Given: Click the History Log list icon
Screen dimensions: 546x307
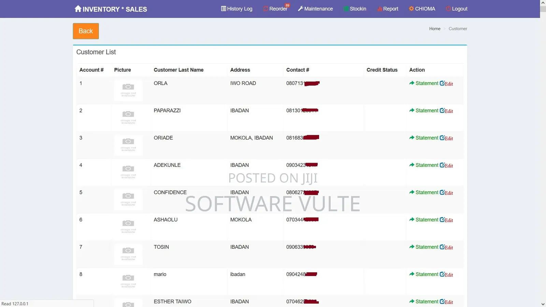Looking at the screenshot, I should 224,9.
